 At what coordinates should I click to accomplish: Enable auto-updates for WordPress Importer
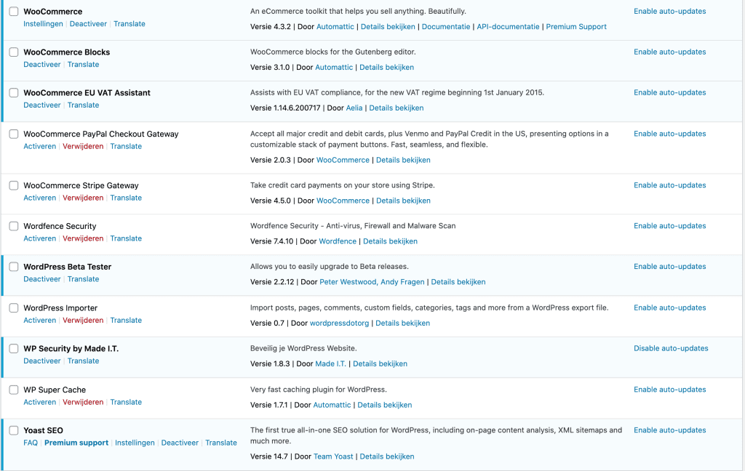[669, 307]
